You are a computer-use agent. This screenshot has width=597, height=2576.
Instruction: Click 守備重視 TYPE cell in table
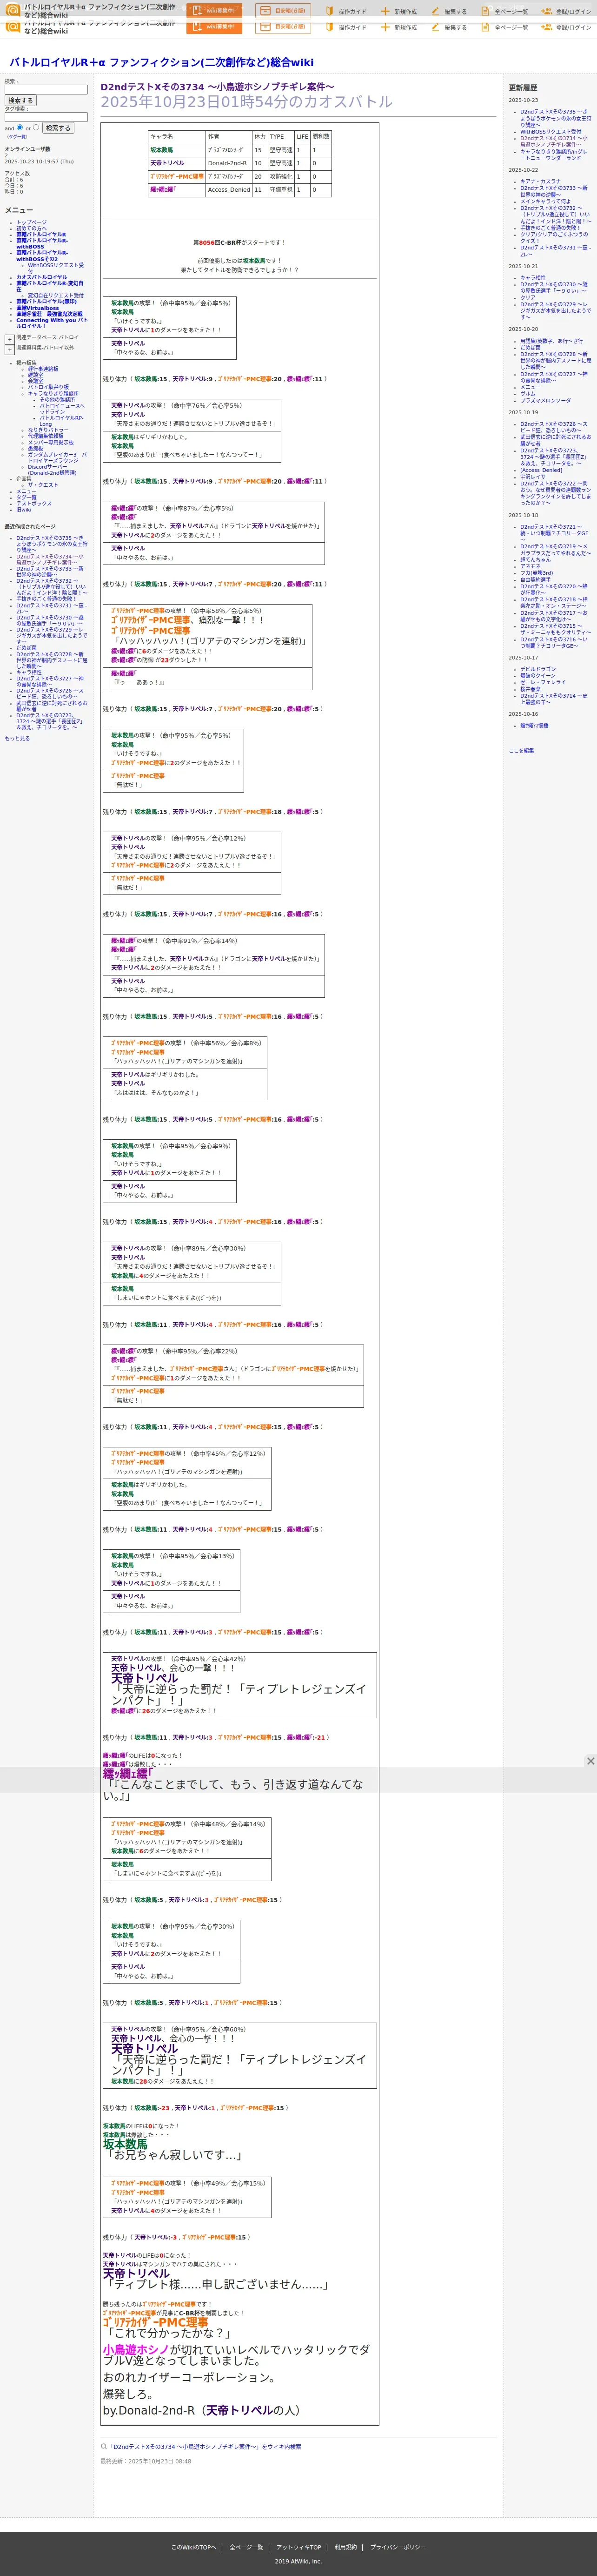pyautogui.click(x=280, y=190)
